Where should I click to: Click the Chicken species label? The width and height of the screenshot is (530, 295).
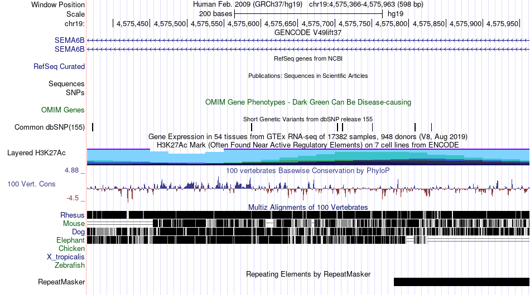point(71,248)
